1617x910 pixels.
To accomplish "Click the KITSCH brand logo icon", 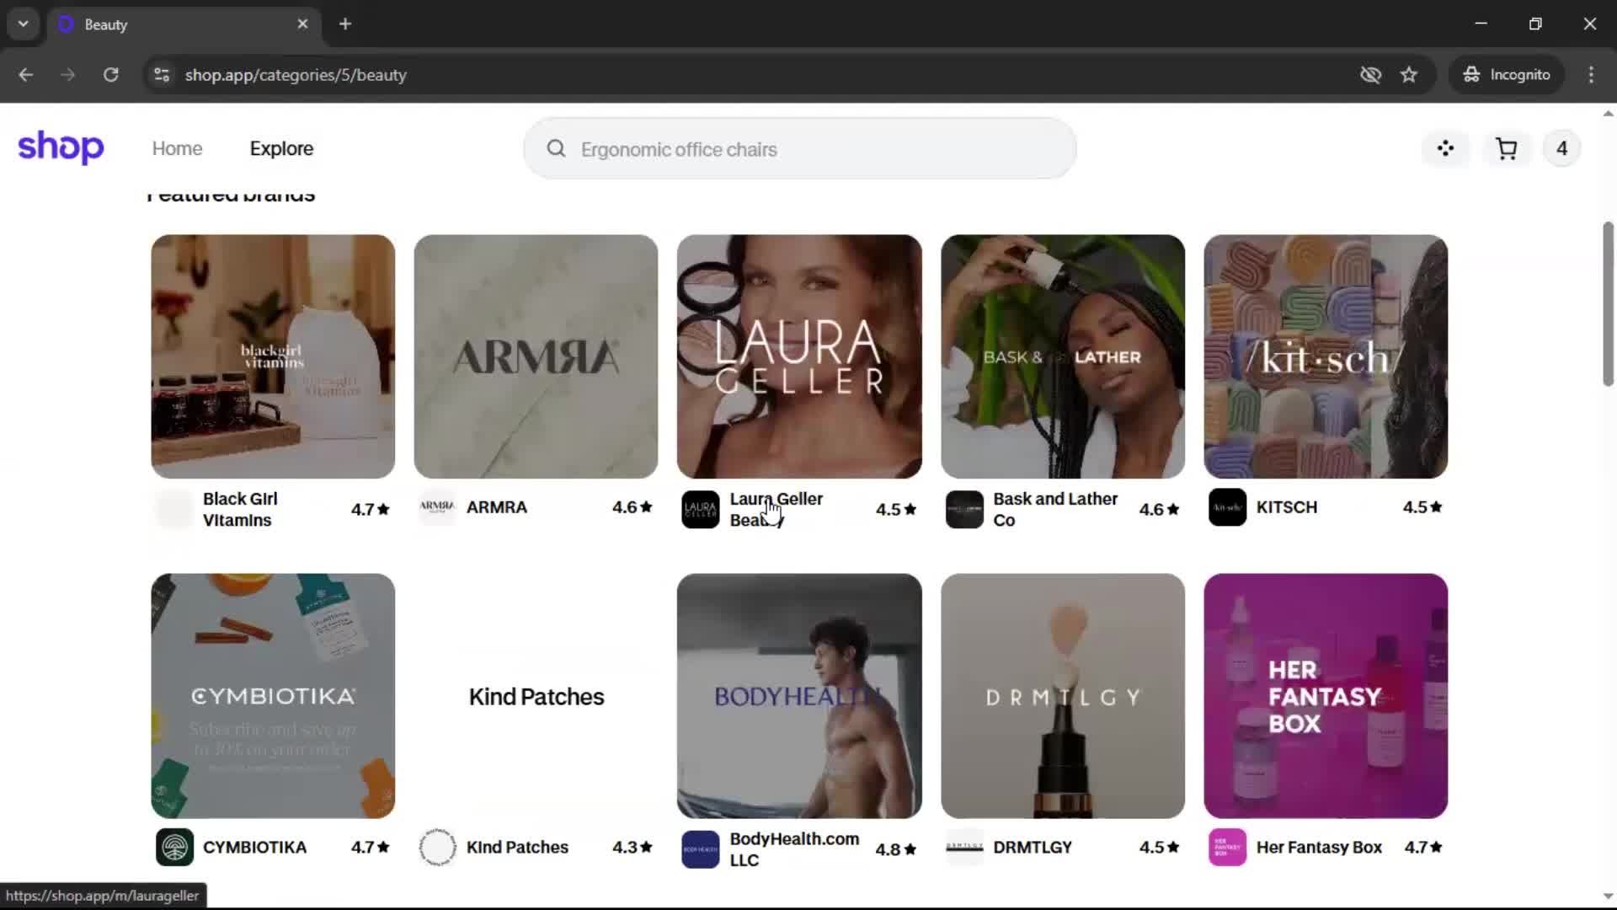I will point(1227,507).
